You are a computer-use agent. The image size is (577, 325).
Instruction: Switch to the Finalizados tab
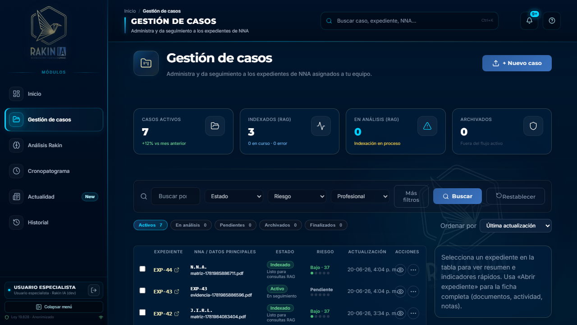click(326, 225)
